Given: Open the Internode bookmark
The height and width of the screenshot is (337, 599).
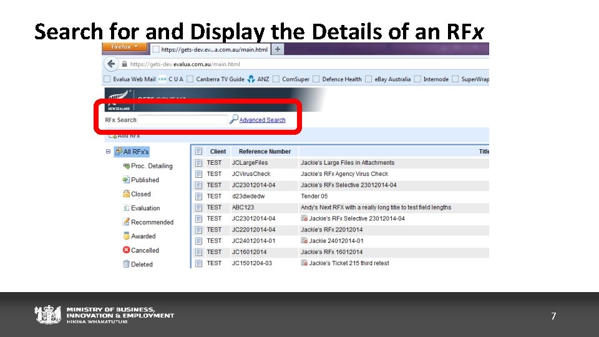Looking at the screenshot, I should 432,79.
